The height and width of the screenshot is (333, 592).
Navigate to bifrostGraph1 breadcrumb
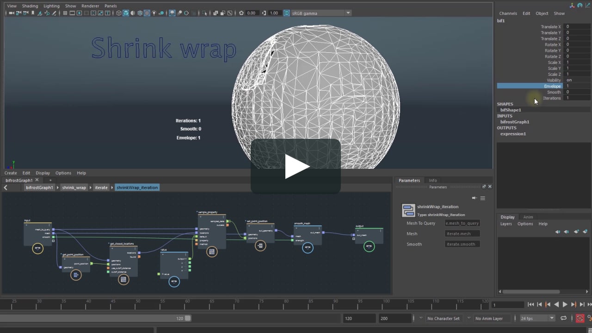click(39, 187)
